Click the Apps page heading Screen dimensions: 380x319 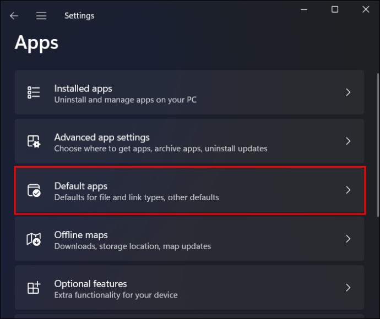[36, 42]
